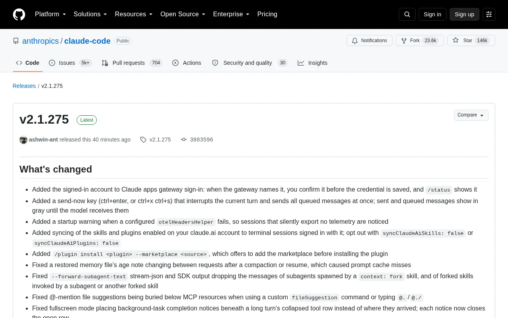This screenshot has height=318, width=508.
Task: Click the commit icon beside 3803596
Action: click(x=184, y=140)
